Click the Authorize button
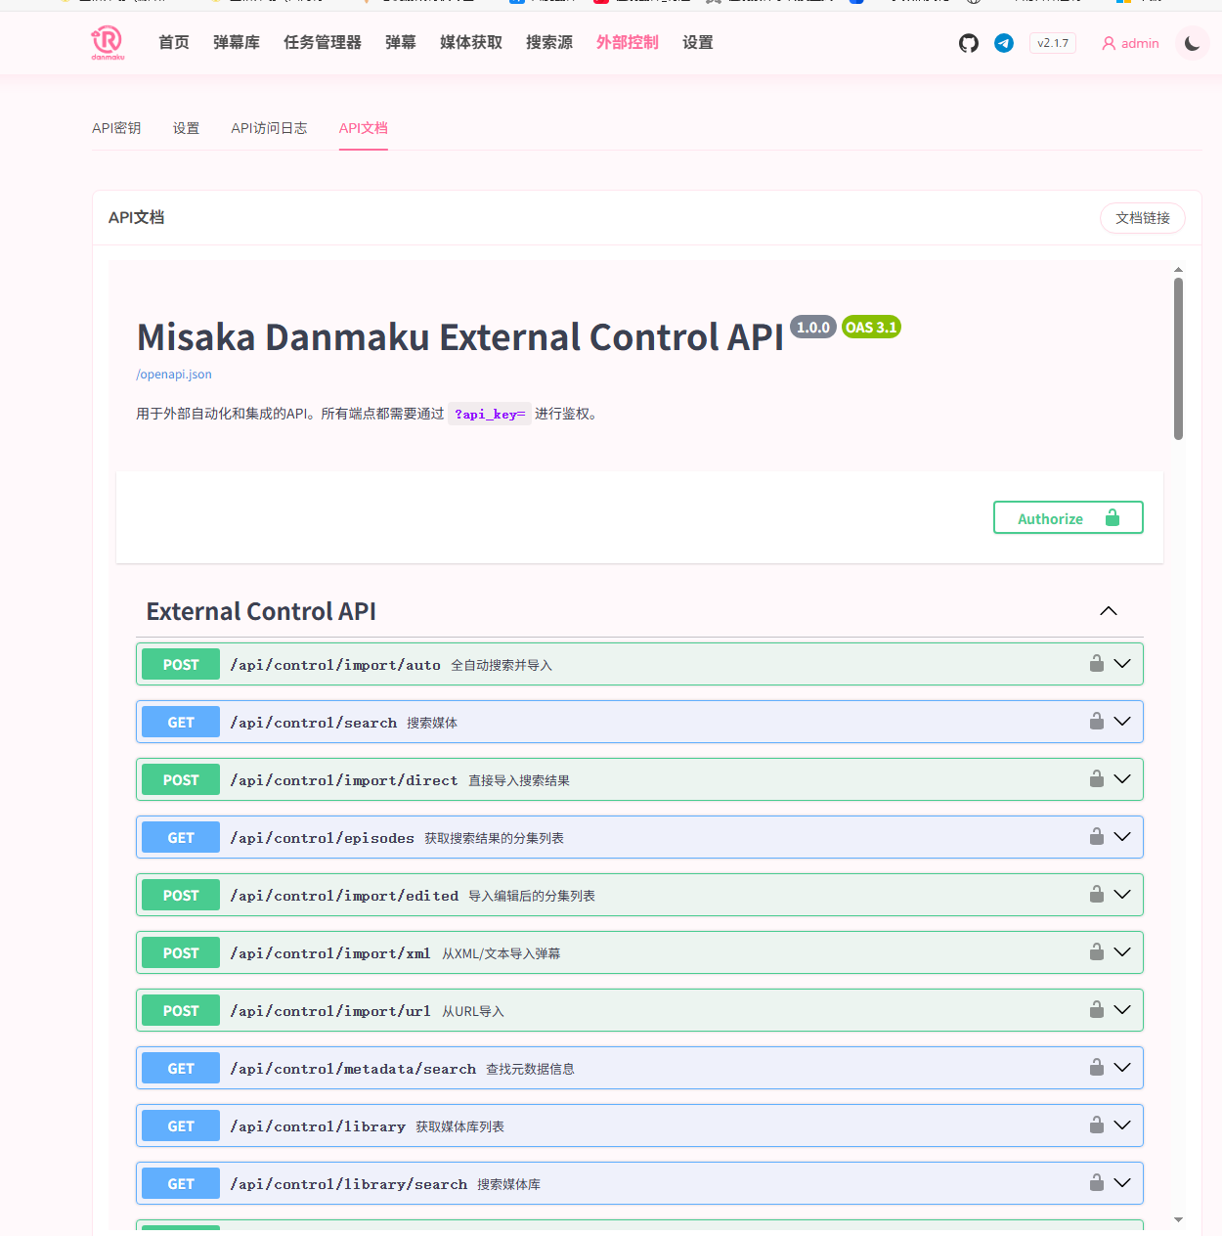 (1068, 517)
